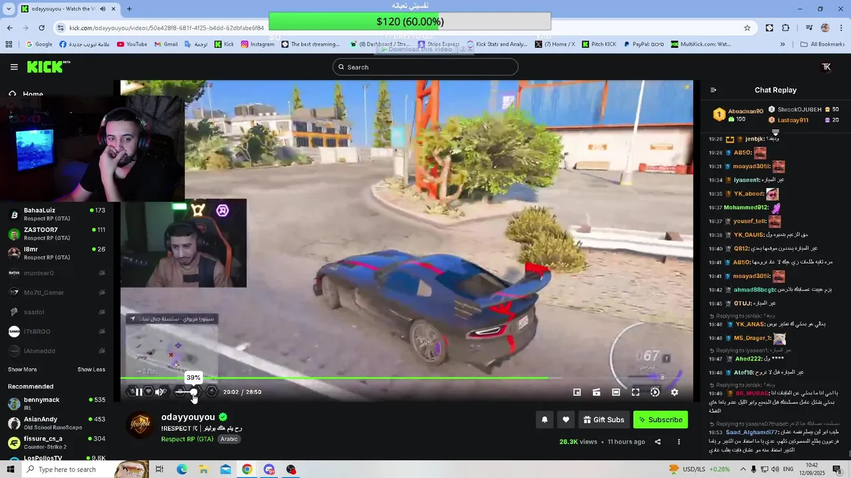Go back to previous page

coord(9,28)
